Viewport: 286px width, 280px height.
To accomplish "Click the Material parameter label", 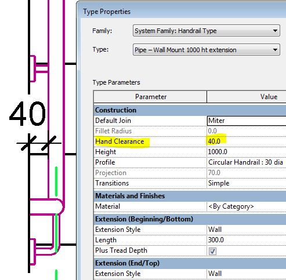I will [107, 206].
